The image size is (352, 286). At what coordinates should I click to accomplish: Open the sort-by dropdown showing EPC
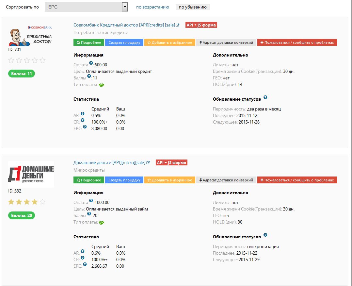86,7
